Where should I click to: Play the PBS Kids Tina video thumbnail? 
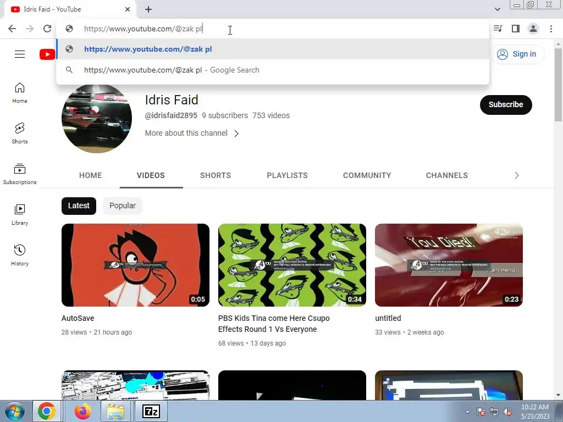[x=292, y=265]
